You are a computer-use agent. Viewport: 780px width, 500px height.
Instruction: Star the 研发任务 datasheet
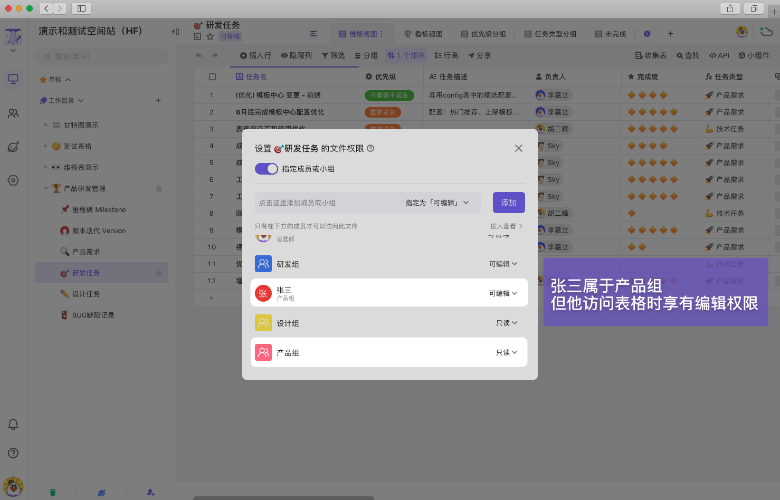click(x=210, y=36)
